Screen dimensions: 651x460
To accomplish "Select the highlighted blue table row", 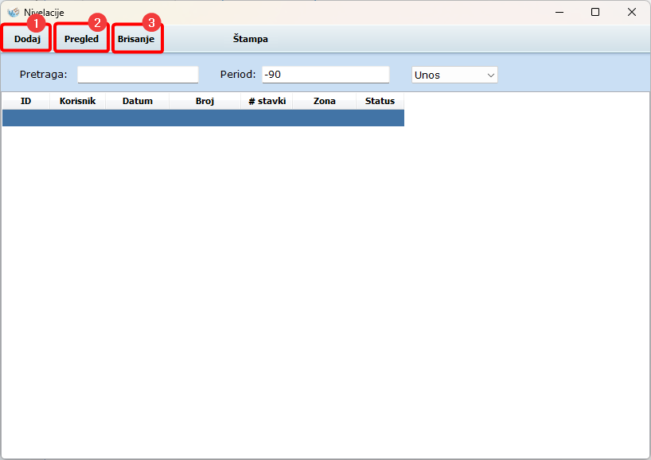I will 203,118.
